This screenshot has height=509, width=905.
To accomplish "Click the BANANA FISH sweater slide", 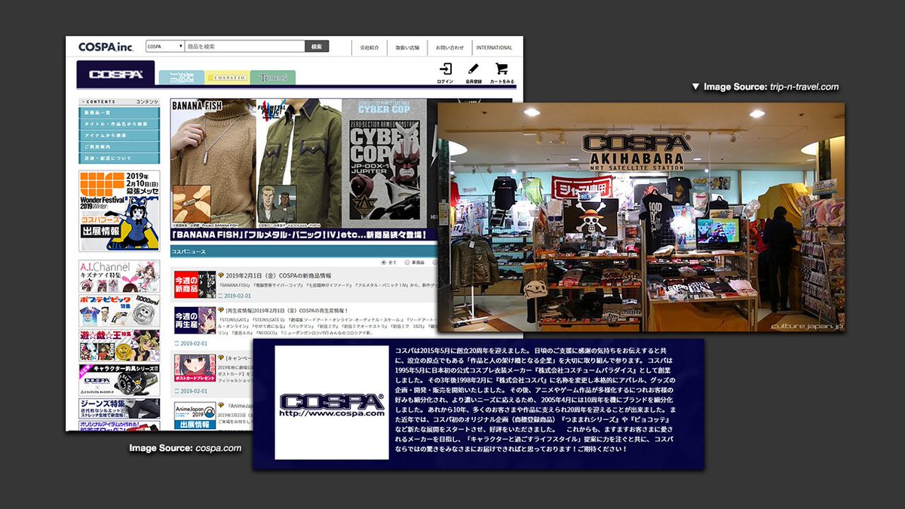I will [213, 161].
